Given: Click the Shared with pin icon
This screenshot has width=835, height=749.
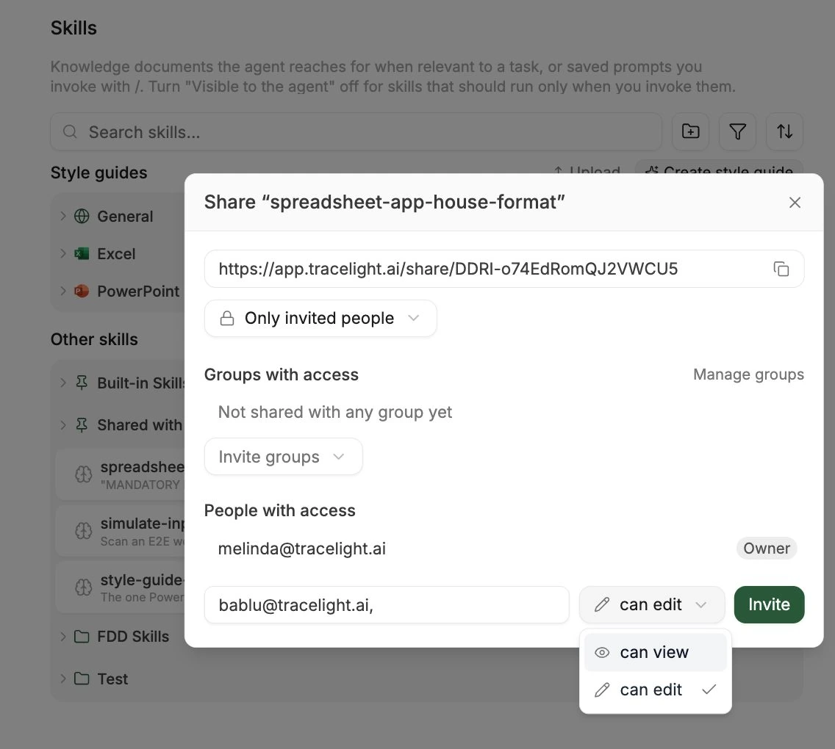Looking at the screenshot, I should [x=82, y=424].
